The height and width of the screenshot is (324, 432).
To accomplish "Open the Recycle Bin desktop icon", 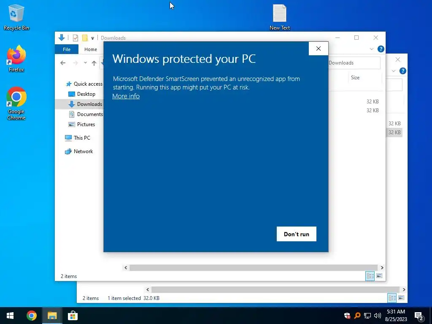I will [16, 17].
